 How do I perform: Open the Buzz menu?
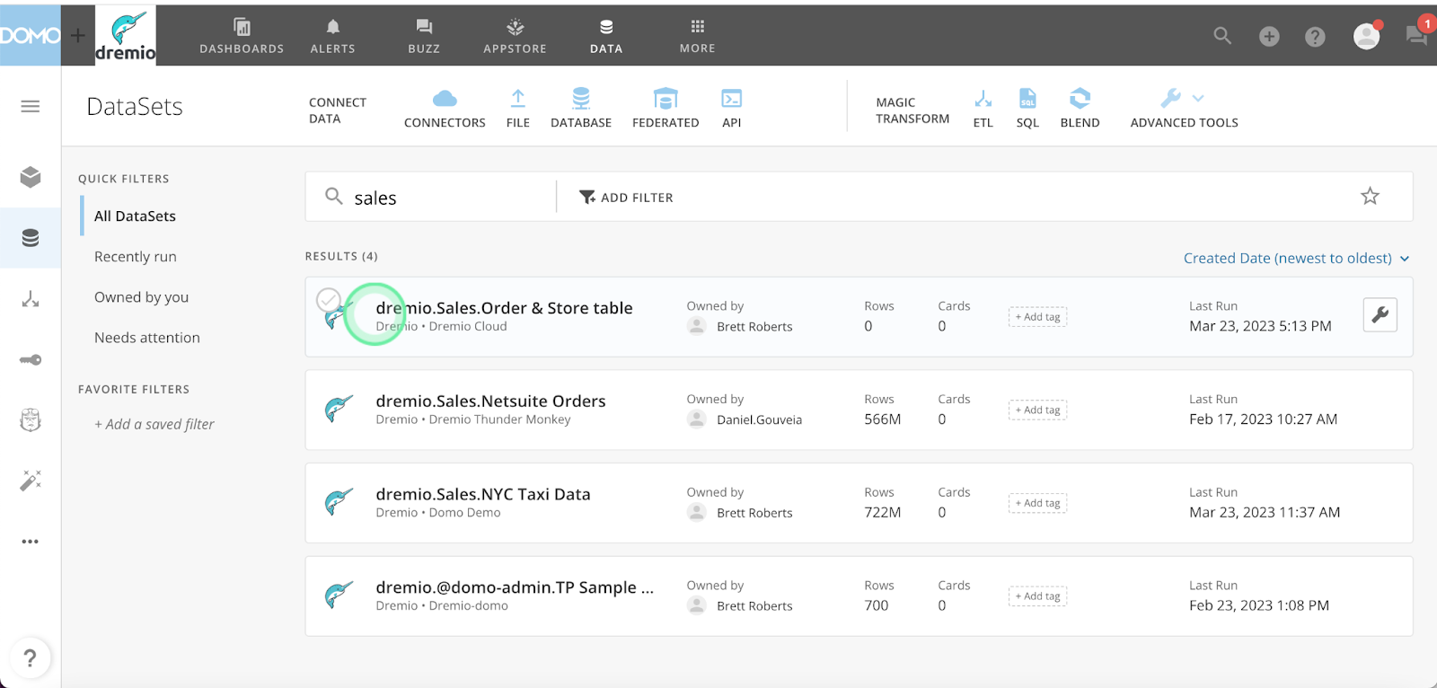click(x=424, y=36)
